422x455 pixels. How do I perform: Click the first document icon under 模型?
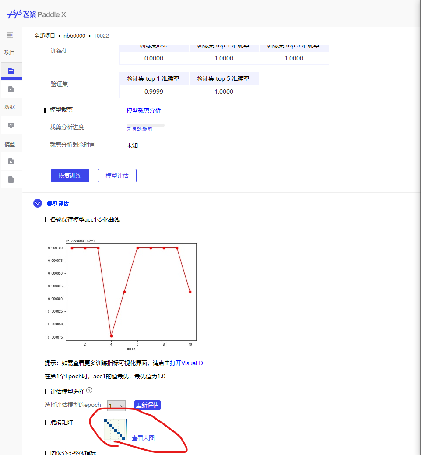pyautogui.click(x=11, y=161)
